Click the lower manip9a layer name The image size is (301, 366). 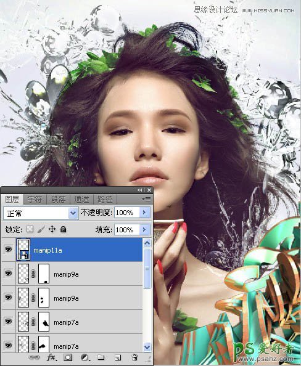coord(66,299)
